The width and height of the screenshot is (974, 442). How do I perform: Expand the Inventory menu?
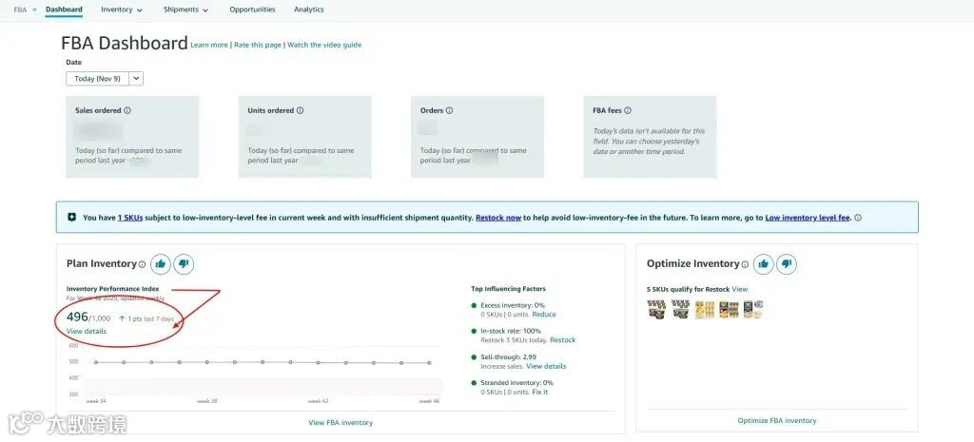pyautogui.click(x=121, y=10)
